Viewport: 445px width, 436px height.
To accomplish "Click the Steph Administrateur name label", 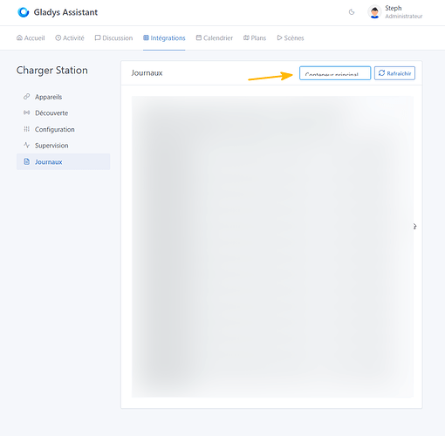I will tap(404, 12).
